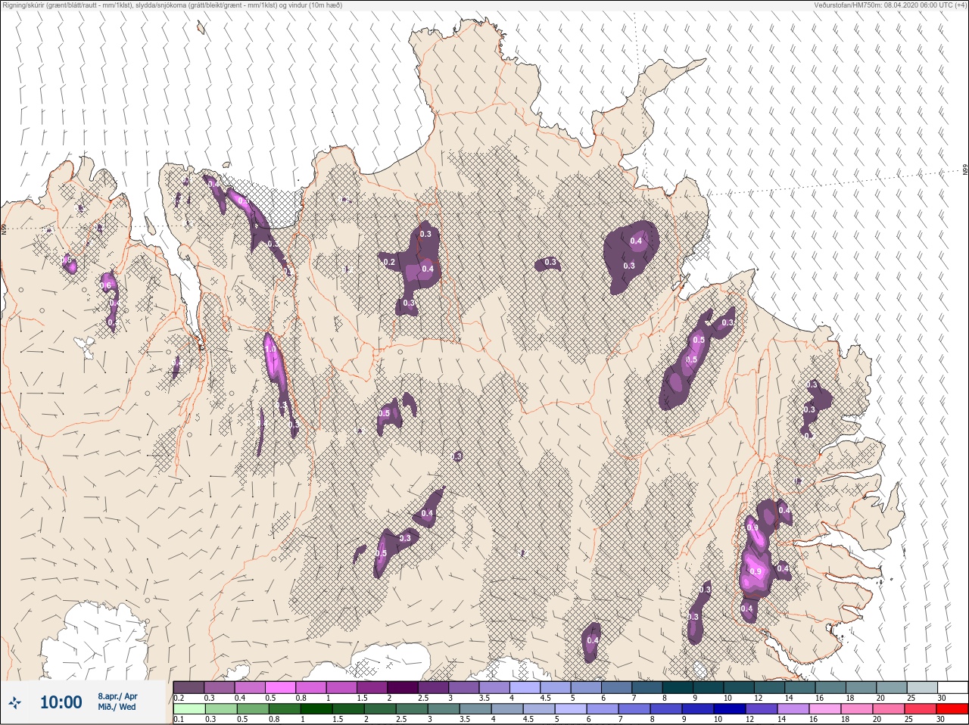Pick the lightest green 0.1 rain swatch
This screenshot has width=969, height=725.
(x=189, y=709)
